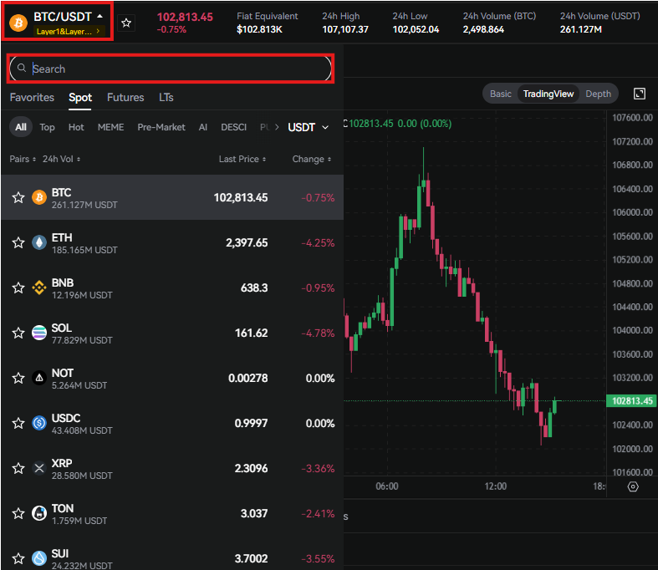Select the MEME category filter
Viewport: 658px width, 570px height.
[110, 127]
